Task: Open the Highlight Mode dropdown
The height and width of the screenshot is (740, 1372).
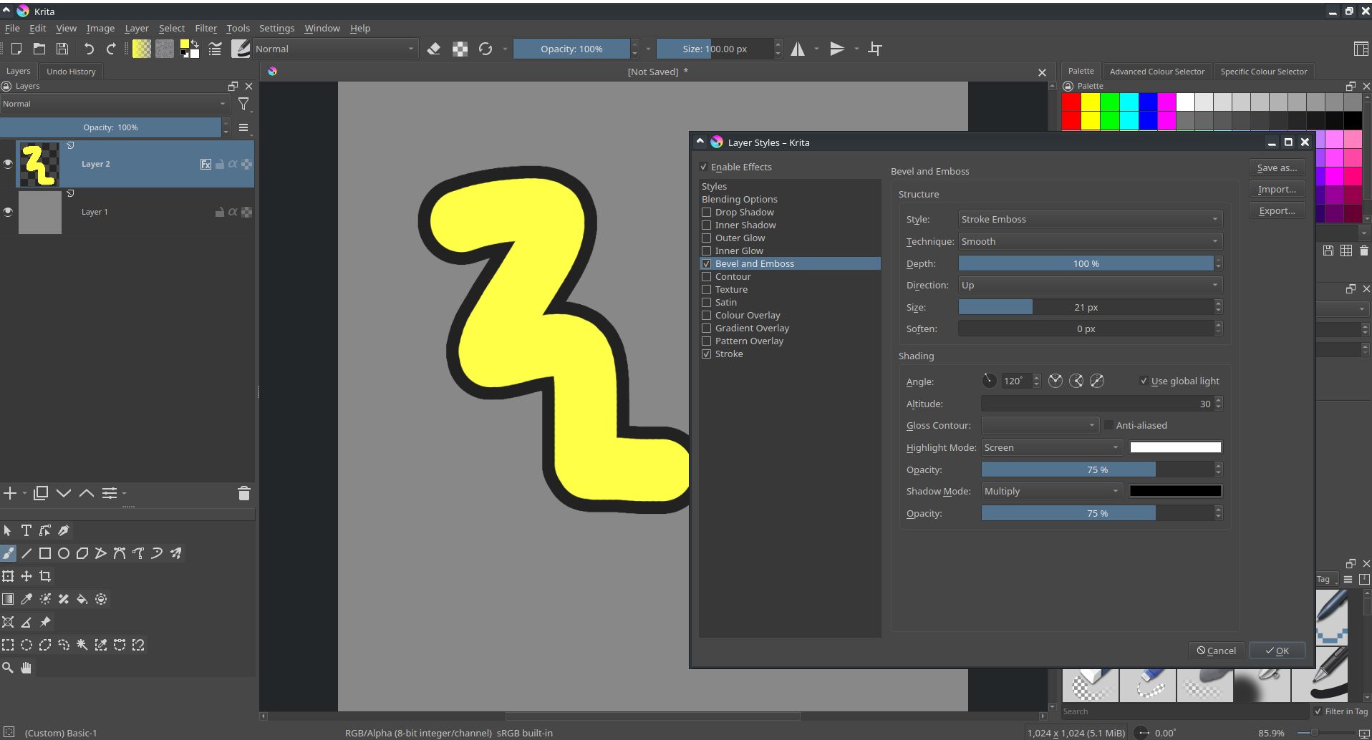Action: pyautogui.click(x=1050, y=447)
